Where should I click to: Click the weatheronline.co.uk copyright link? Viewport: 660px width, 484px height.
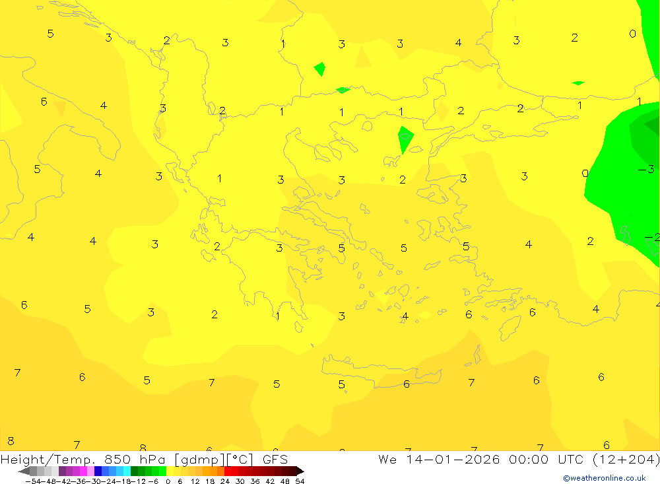(605, 478)
